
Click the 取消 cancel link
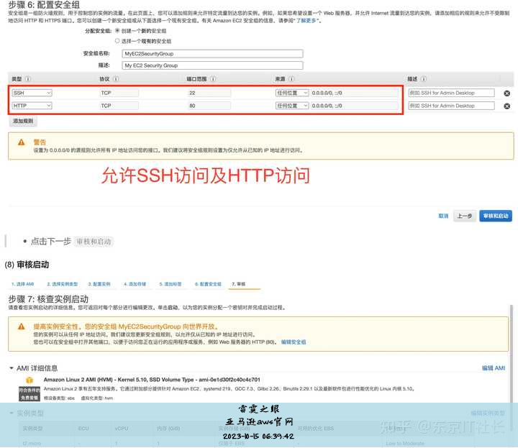443,216
